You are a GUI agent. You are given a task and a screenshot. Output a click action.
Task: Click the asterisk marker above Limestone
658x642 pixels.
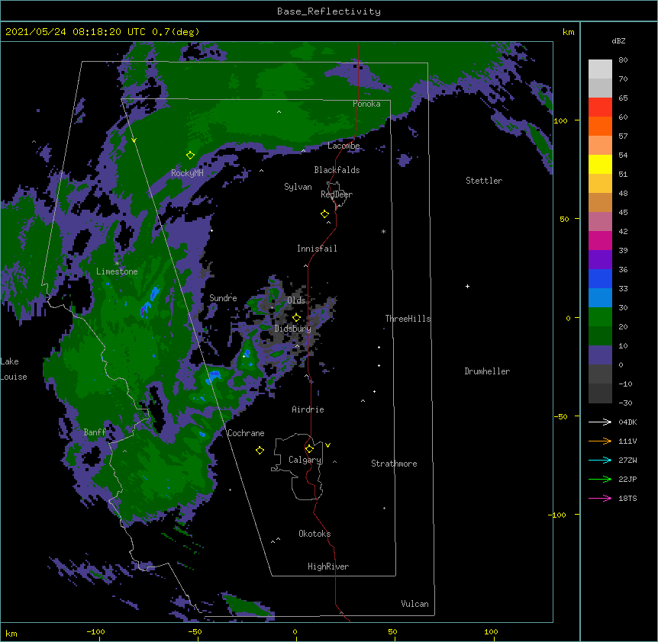pos(117,264)
